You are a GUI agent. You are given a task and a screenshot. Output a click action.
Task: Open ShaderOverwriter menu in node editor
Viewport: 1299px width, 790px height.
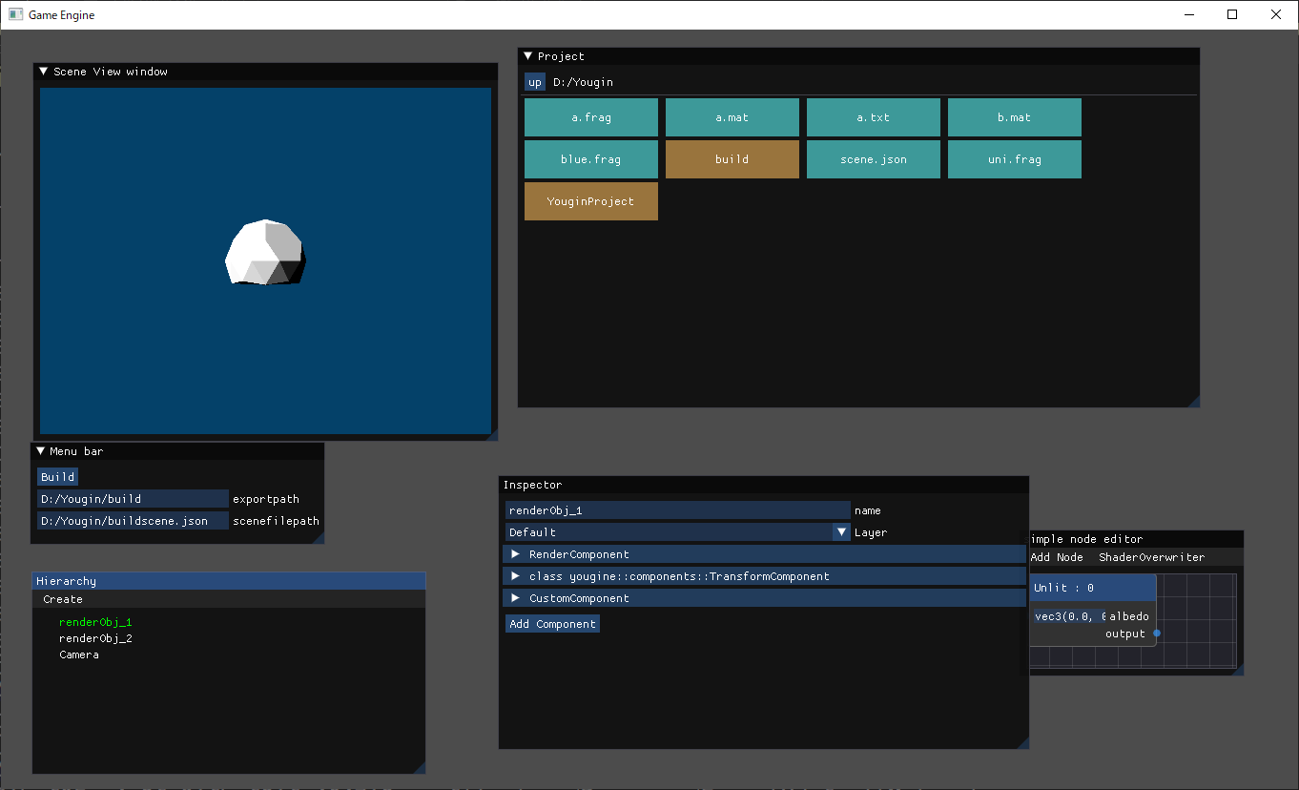pyautogui.click(x=1151, y=557)
